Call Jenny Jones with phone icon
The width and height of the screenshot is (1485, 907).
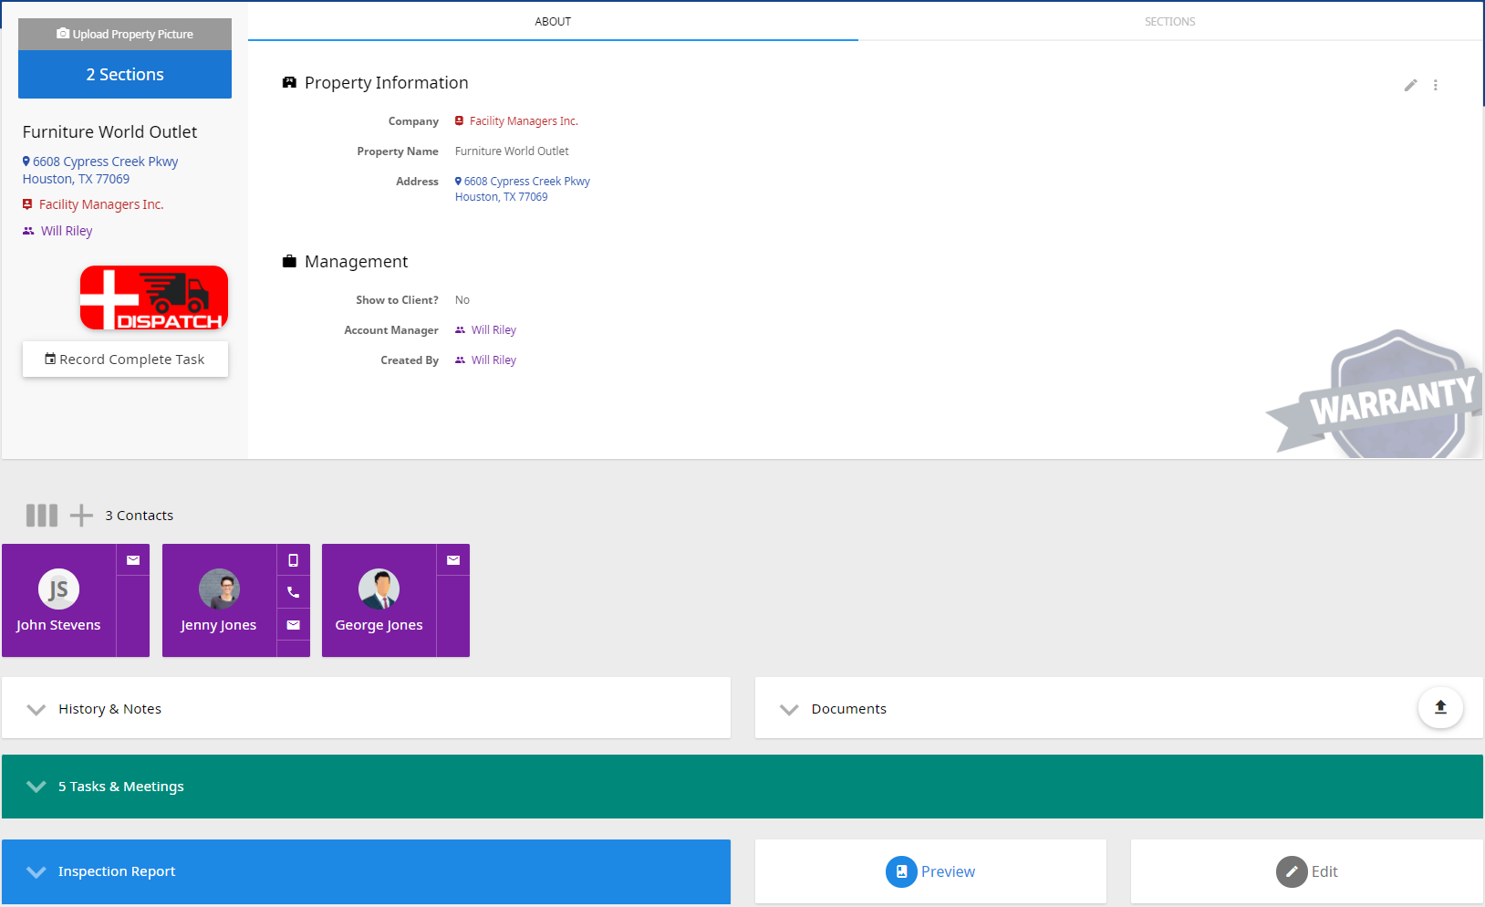293,592
